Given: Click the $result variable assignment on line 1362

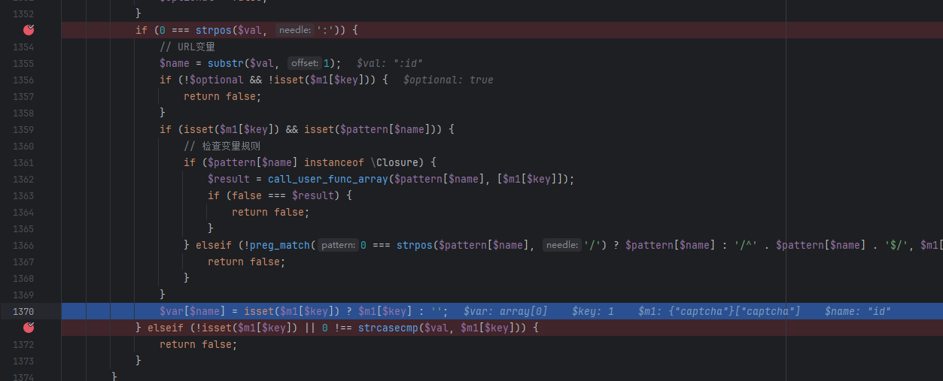Looking at the screenshot, I should pyautogui.click(x=229, y=179).
